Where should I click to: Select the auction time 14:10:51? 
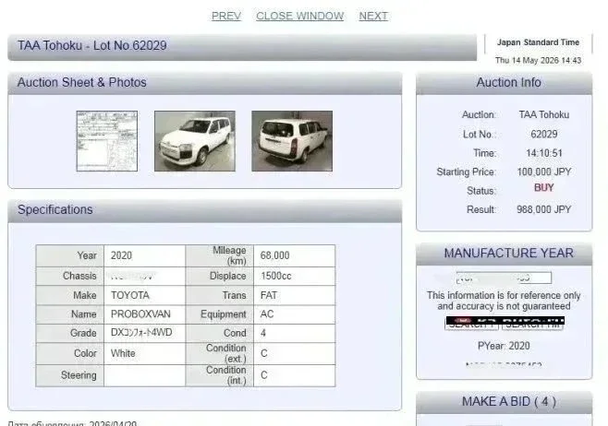click(543, 153)
